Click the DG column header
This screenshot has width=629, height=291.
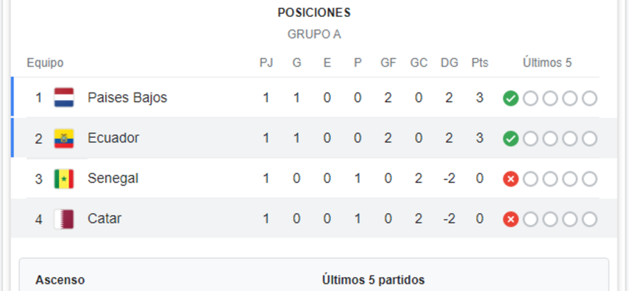click(449, 63)
